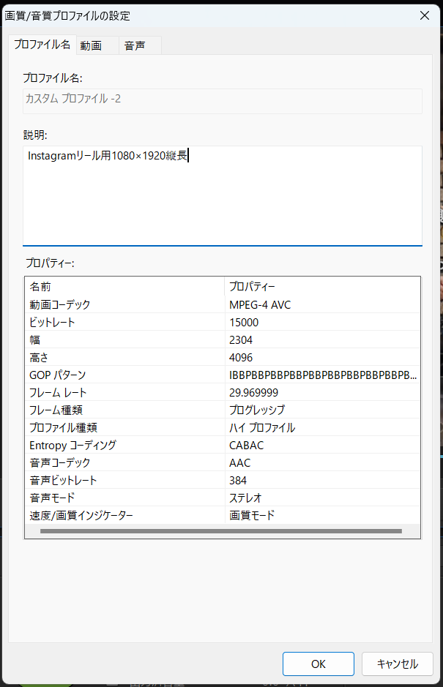Select the 音声モード row name
Image resolution: width=443 pixels, height=687 pixels.
pyautogui.click(x=52, y=498)
